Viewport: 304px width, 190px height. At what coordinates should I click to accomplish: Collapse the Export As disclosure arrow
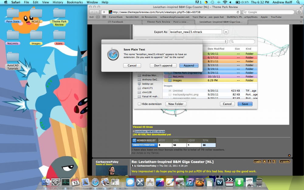[225, 32]
